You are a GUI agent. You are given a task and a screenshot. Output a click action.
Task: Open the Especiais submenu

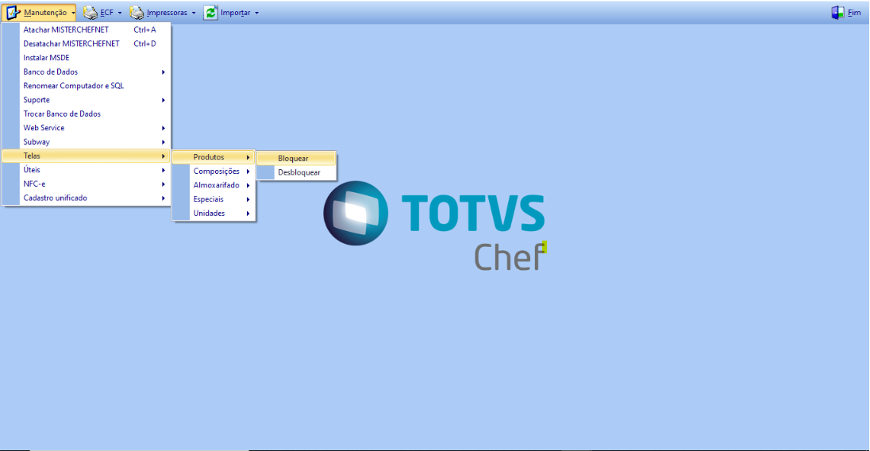[214, 199]
